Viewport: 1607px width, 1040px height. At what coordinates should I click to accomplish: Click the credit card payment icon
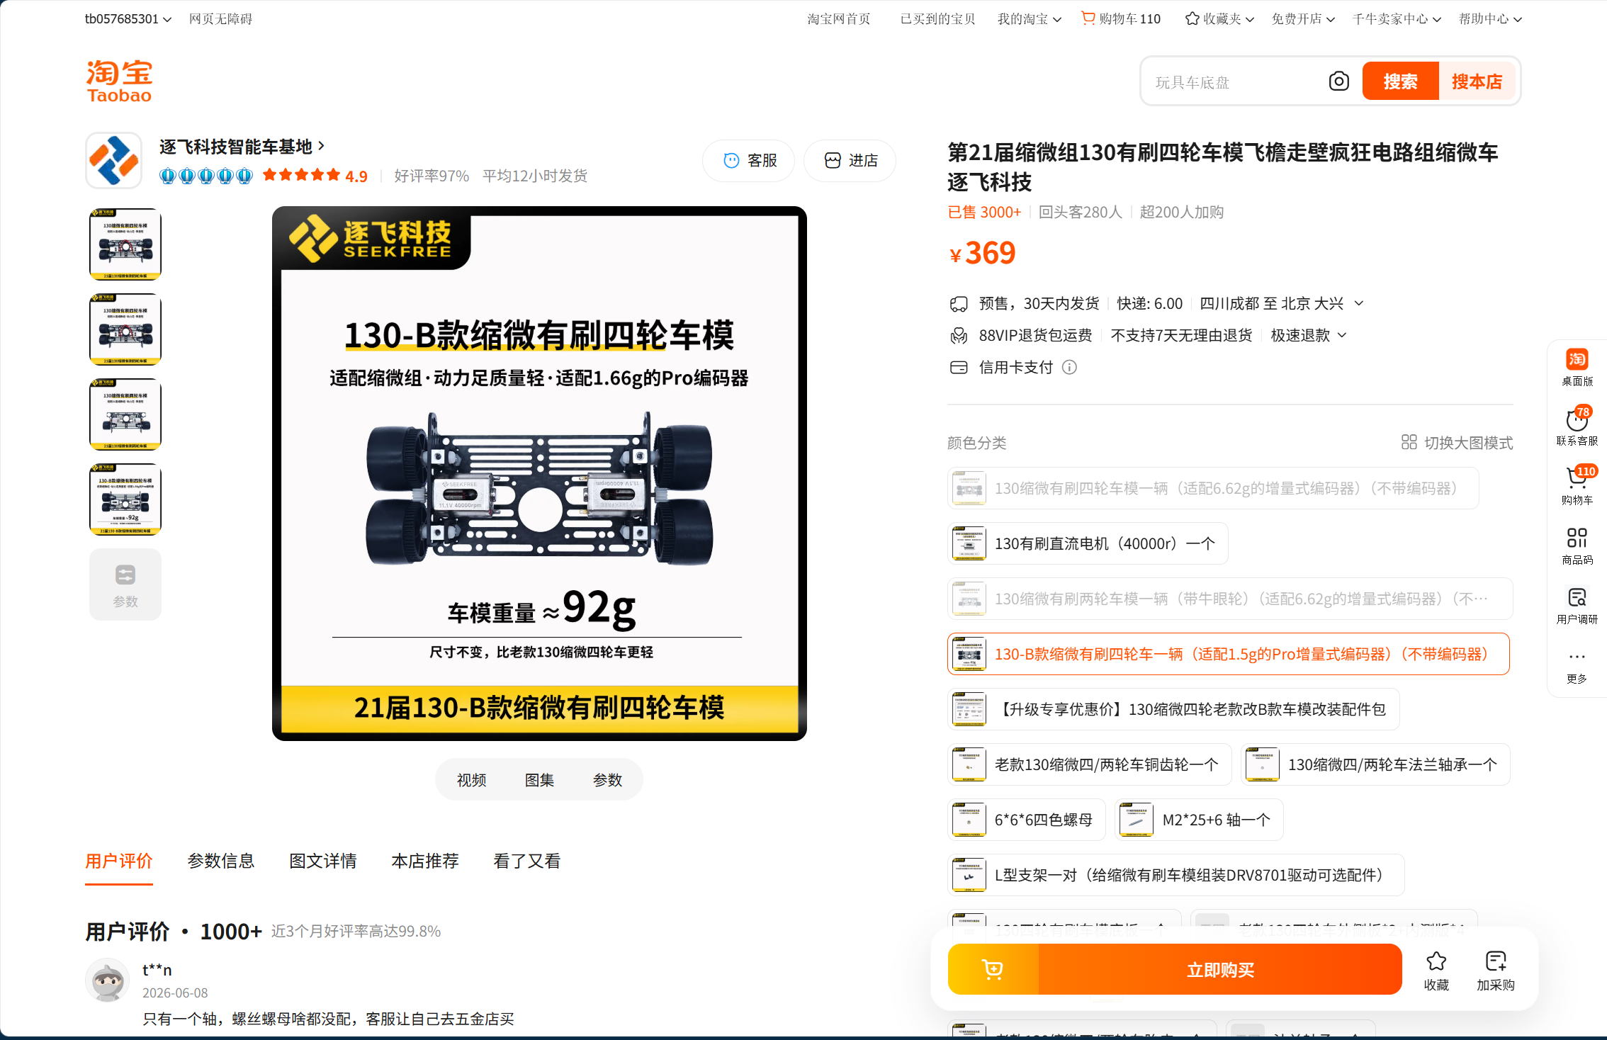point(958,367)
